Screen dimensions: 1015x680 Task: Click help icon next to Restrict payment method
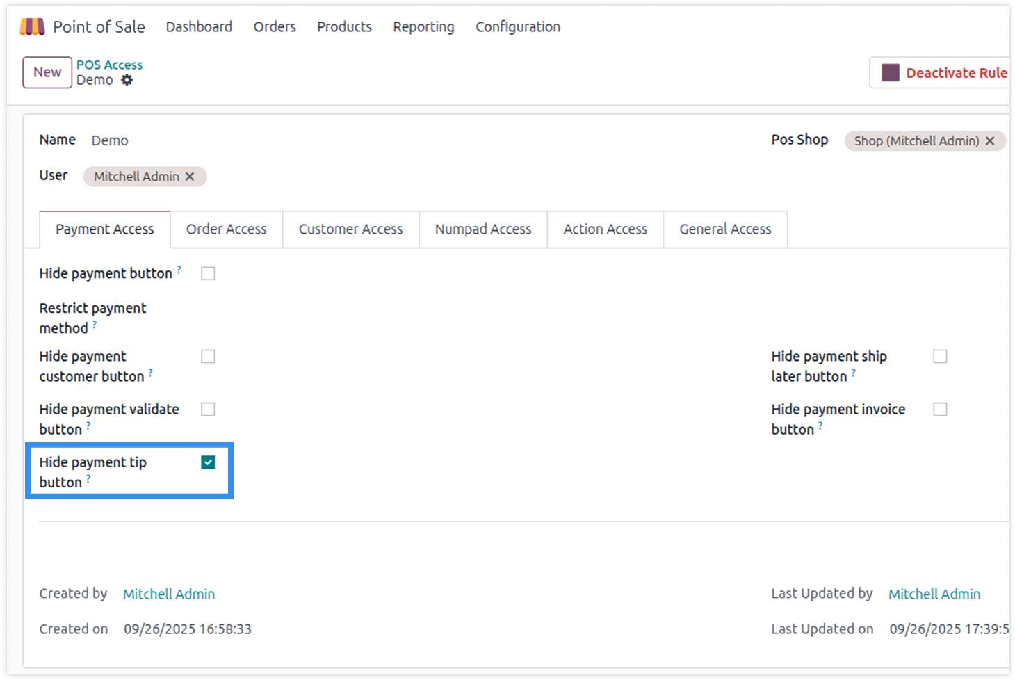pyautogui.click(x=95, y=324)
